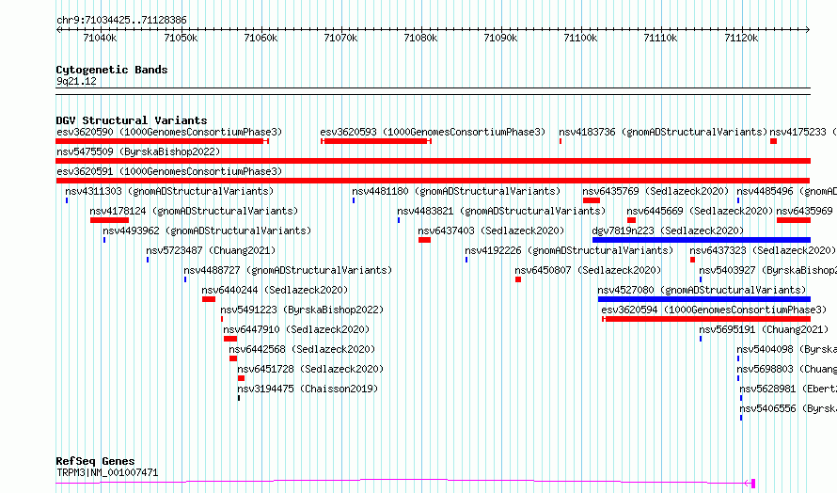Viewport: 837px width, 493px height.
Task: Click the red bar under esv3620591
Action: [x=433, y=181]
